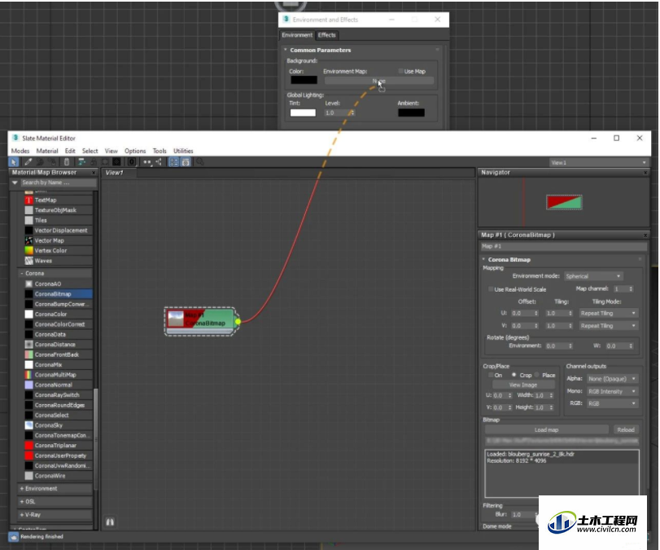Click the View Image button
The image size is (660, 550).
tap(523, 385)
